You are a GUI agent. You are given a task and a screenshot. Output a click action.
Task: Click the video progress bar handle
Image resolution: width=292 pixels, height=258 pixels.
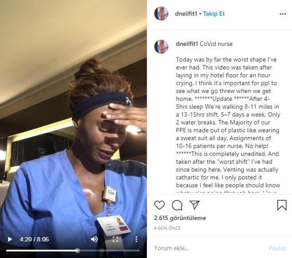(x=77, y=251)
